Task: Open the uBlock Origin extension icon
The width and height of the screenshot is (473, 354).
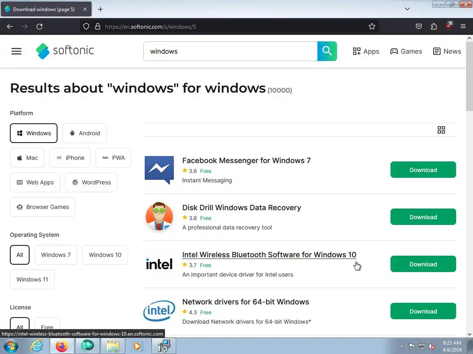Action: [448, 26]
